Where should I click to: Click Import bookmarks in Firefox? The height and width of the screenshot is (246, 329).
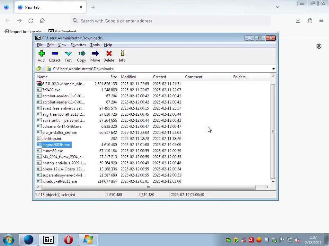tap(23, 32)
